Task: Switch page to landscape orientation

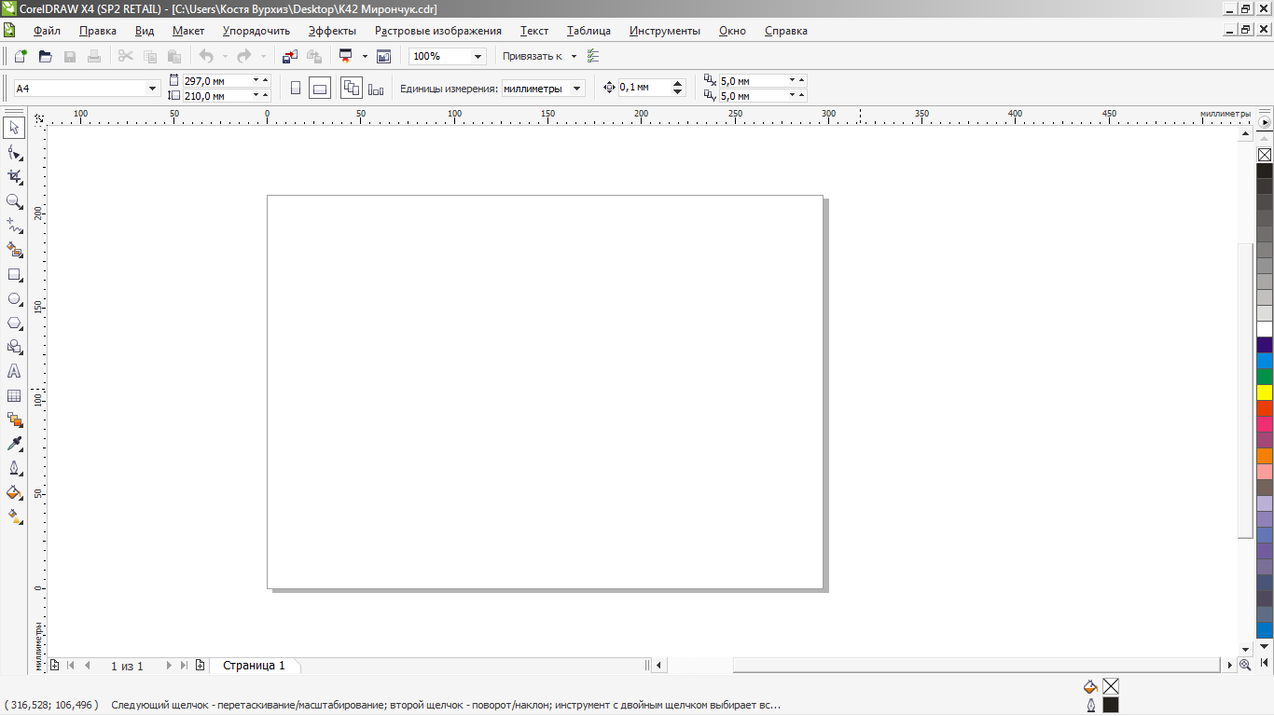Action: 319,88
